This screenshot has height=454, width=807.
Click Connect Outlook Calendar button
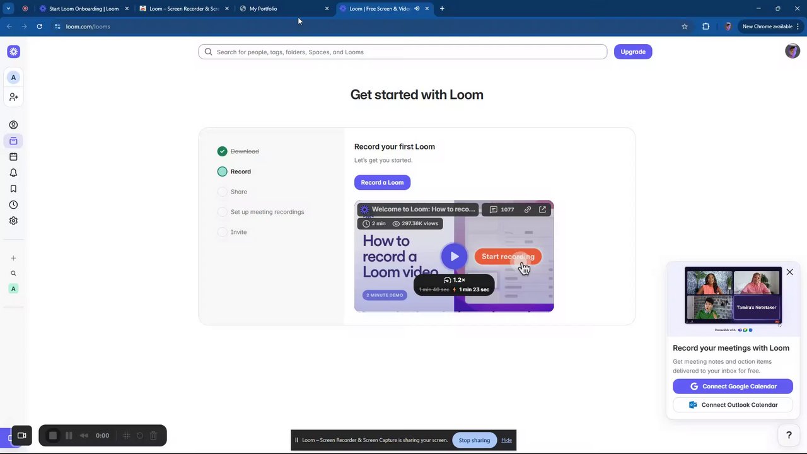pyautogui.click(x=733, y=405)
